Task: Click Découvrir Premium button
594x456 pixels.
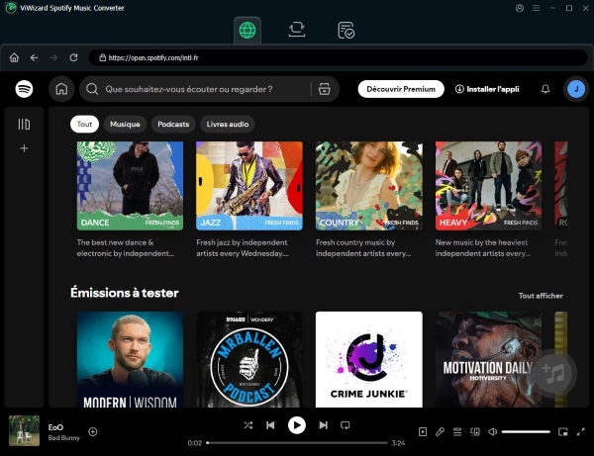Action: point(401,89)
